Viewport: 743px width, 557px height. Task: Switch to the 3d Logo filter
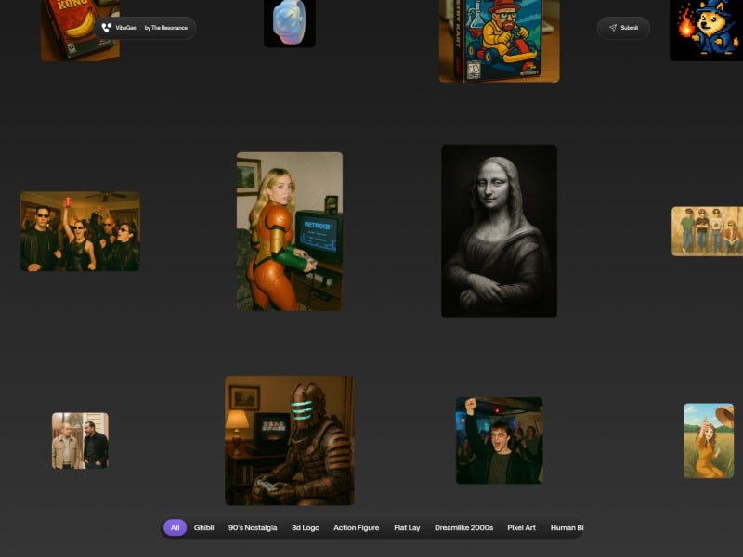click(306, 527)
